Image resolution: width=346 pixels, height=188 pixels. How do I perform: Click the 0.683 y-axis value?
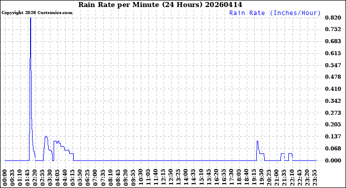333,41
